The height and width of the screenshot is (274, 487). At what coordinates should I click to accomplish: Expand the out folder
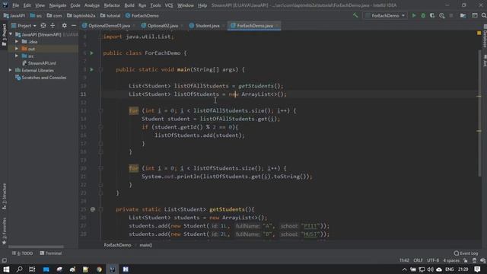point(17,49)
